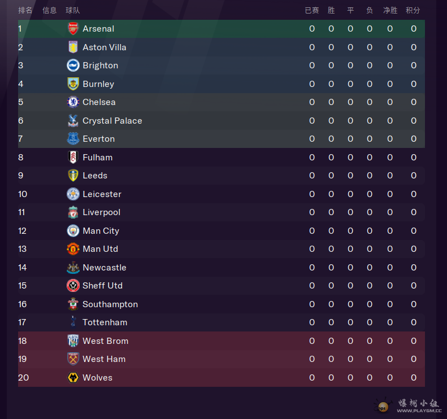
Task: Open the Newcastle team page link
Action: tap(104, 268)
